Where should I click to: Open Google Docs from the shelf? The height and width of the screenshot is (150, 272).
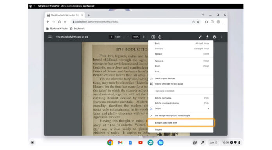tap(130, 143)
